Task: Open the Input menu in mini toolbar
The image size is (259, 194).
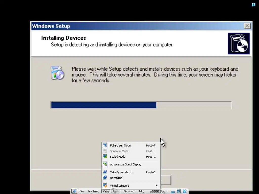Action: click(117, 191)
